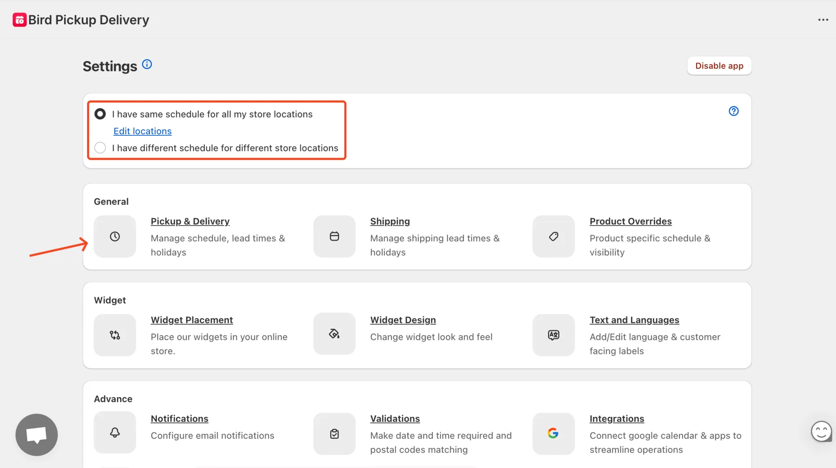
Task: Open the three-dot more options menu
Action: click(x=823, y=20)
